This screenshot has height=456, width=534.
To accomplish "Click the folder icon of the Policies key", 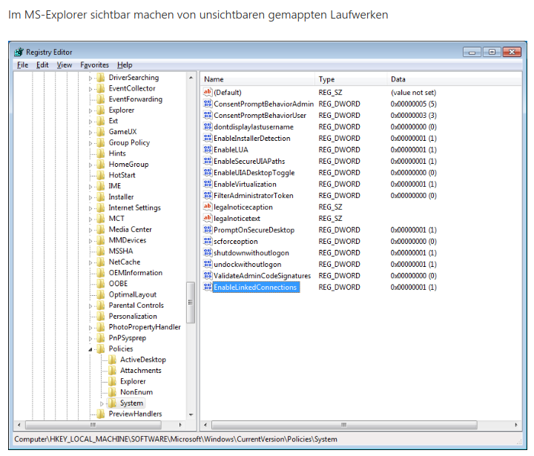I will [x=100, y=348].
